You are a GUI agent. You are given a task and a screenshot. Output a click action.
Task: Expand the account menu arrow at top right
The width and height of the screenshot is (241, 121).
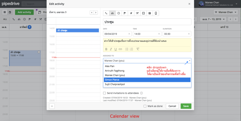point(236,4)
